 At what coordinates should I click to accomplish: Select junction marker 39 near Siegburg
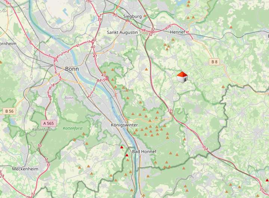pos(99,19)
